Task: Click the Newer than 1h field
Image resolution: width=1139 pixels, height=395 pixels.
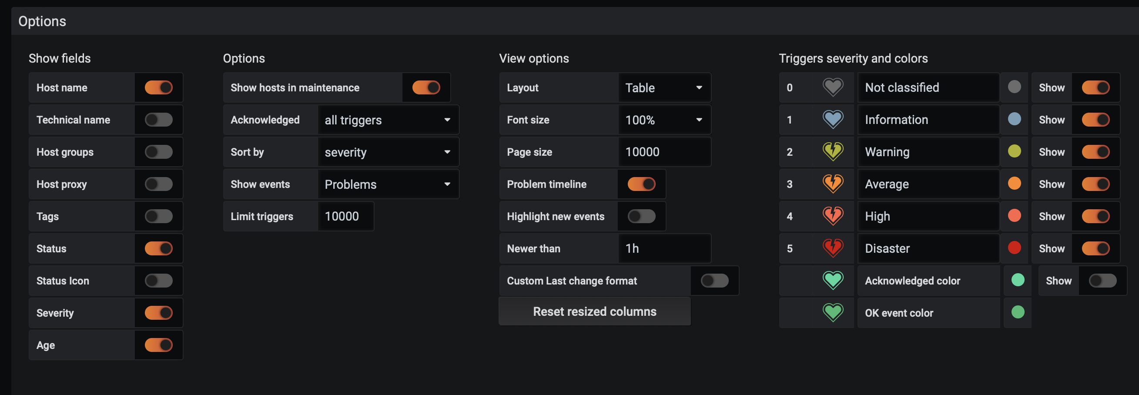Action: 665,248
